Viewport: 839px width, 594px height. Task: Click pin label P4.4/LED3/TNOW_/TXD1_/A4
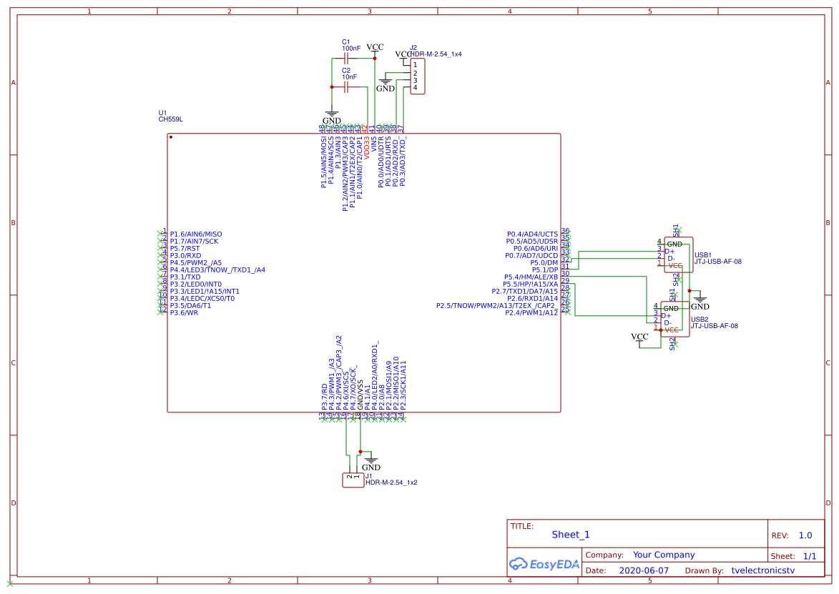pos(217,270)
